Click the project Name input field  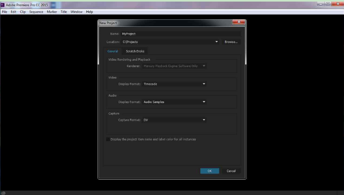181,34
